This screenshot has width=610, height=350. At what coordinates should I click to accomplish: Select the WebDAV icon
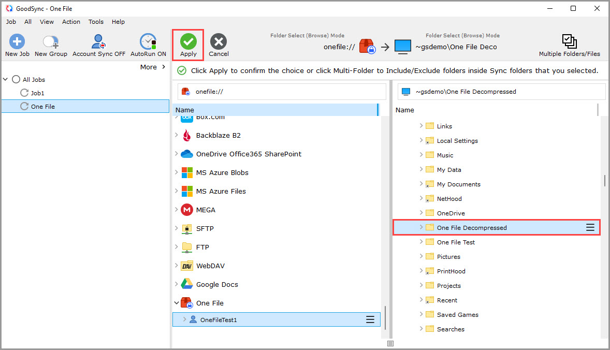coord(187,266)
